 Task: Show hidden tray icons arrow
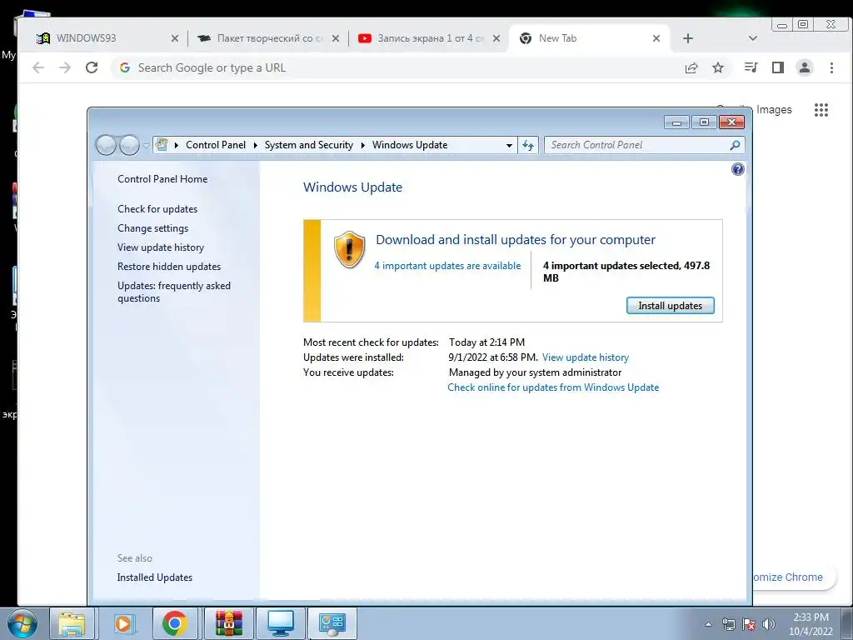tap(708, 624)
